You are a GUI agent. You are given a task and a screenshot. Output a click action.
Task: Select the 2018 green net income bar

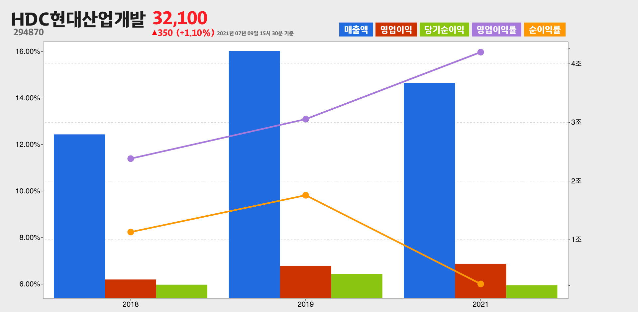182,291
